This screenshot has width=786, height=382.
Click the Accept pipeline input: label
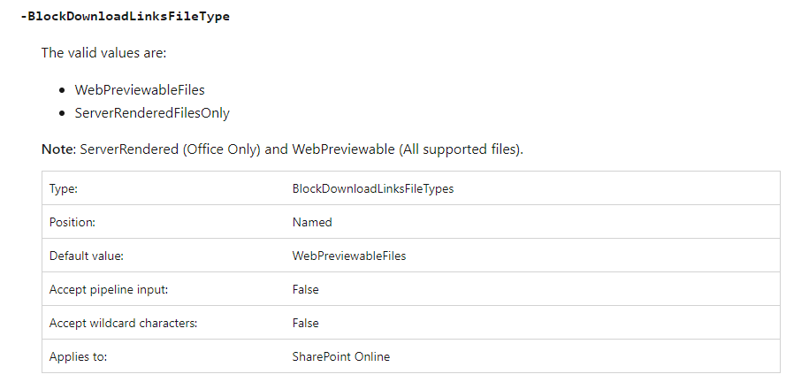pyautogui.click(x=109, y=289)
